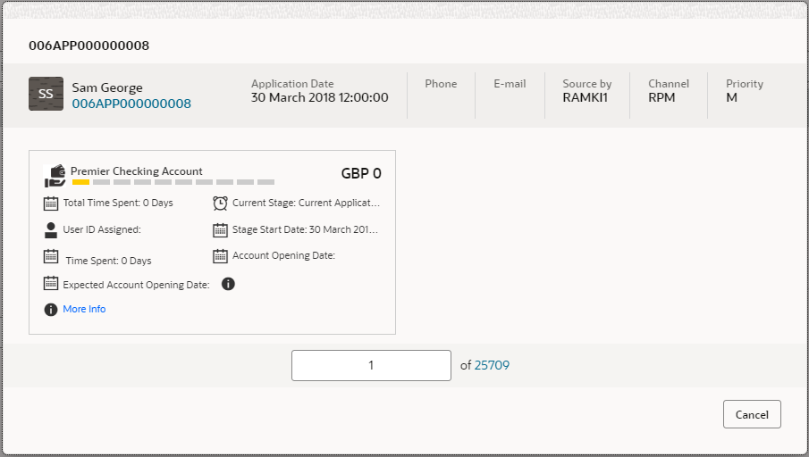
Task: Click the Stage Start Date text
Action: point(305,229)
